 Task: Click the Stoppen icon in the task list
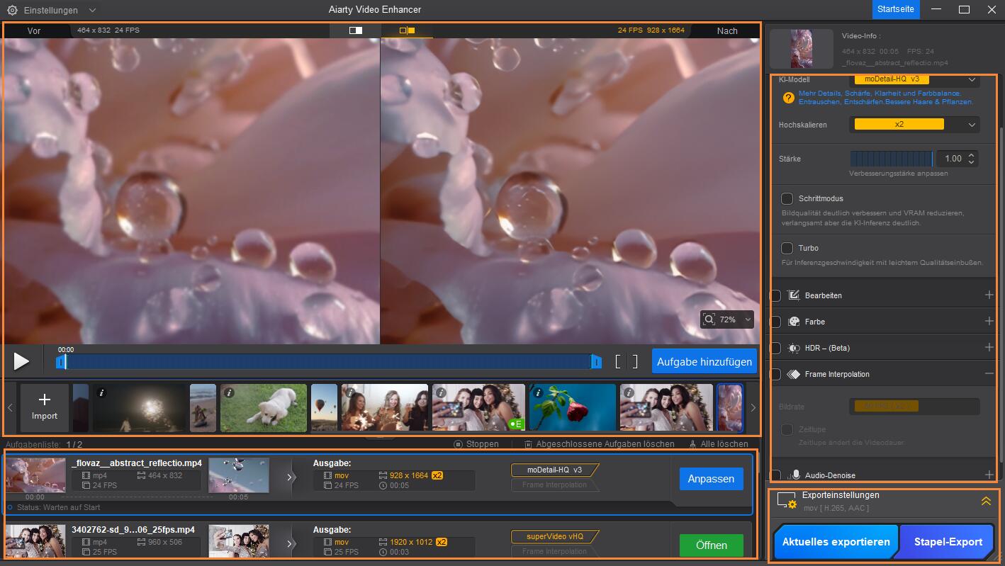pyautogui.click(x=458, y=444)
